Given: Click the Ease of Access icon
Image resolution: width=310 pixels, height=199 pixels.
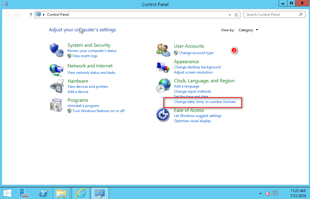Looking at the screenshot, I should tap(163, 115).
